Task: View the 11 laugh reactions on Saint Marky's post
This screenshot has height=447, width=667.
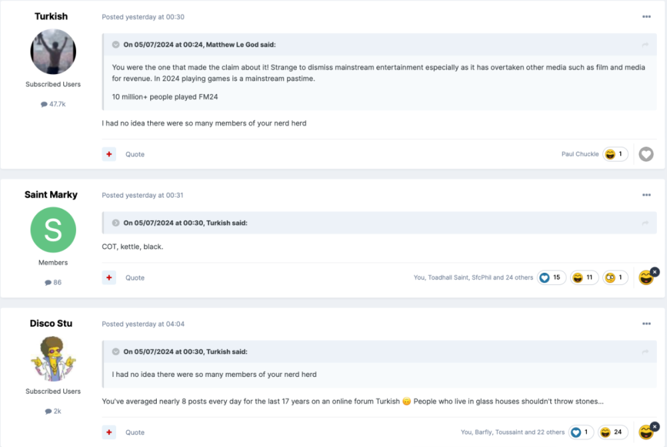Action: coord(585,278)
